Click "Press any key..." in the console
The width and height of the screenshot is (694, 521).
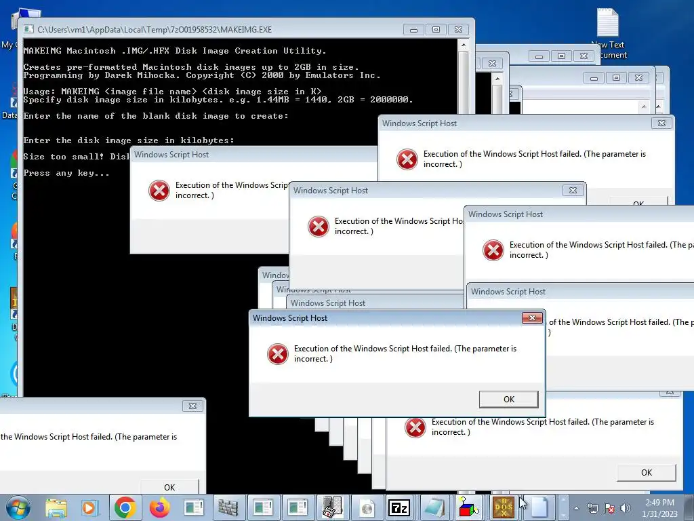pyautogui.click(x=66, y=173)
